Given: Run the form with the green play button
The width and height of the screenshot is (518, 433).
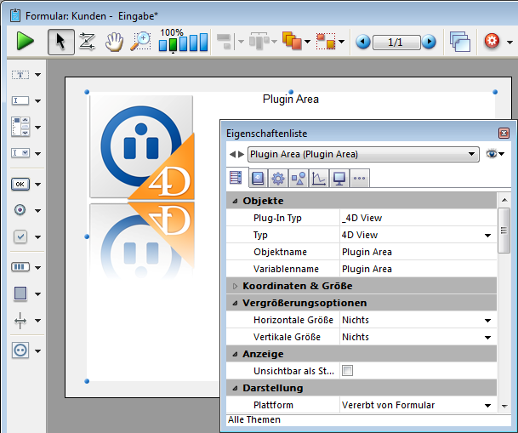Looking at the screenshot, I should coord(26,41).
